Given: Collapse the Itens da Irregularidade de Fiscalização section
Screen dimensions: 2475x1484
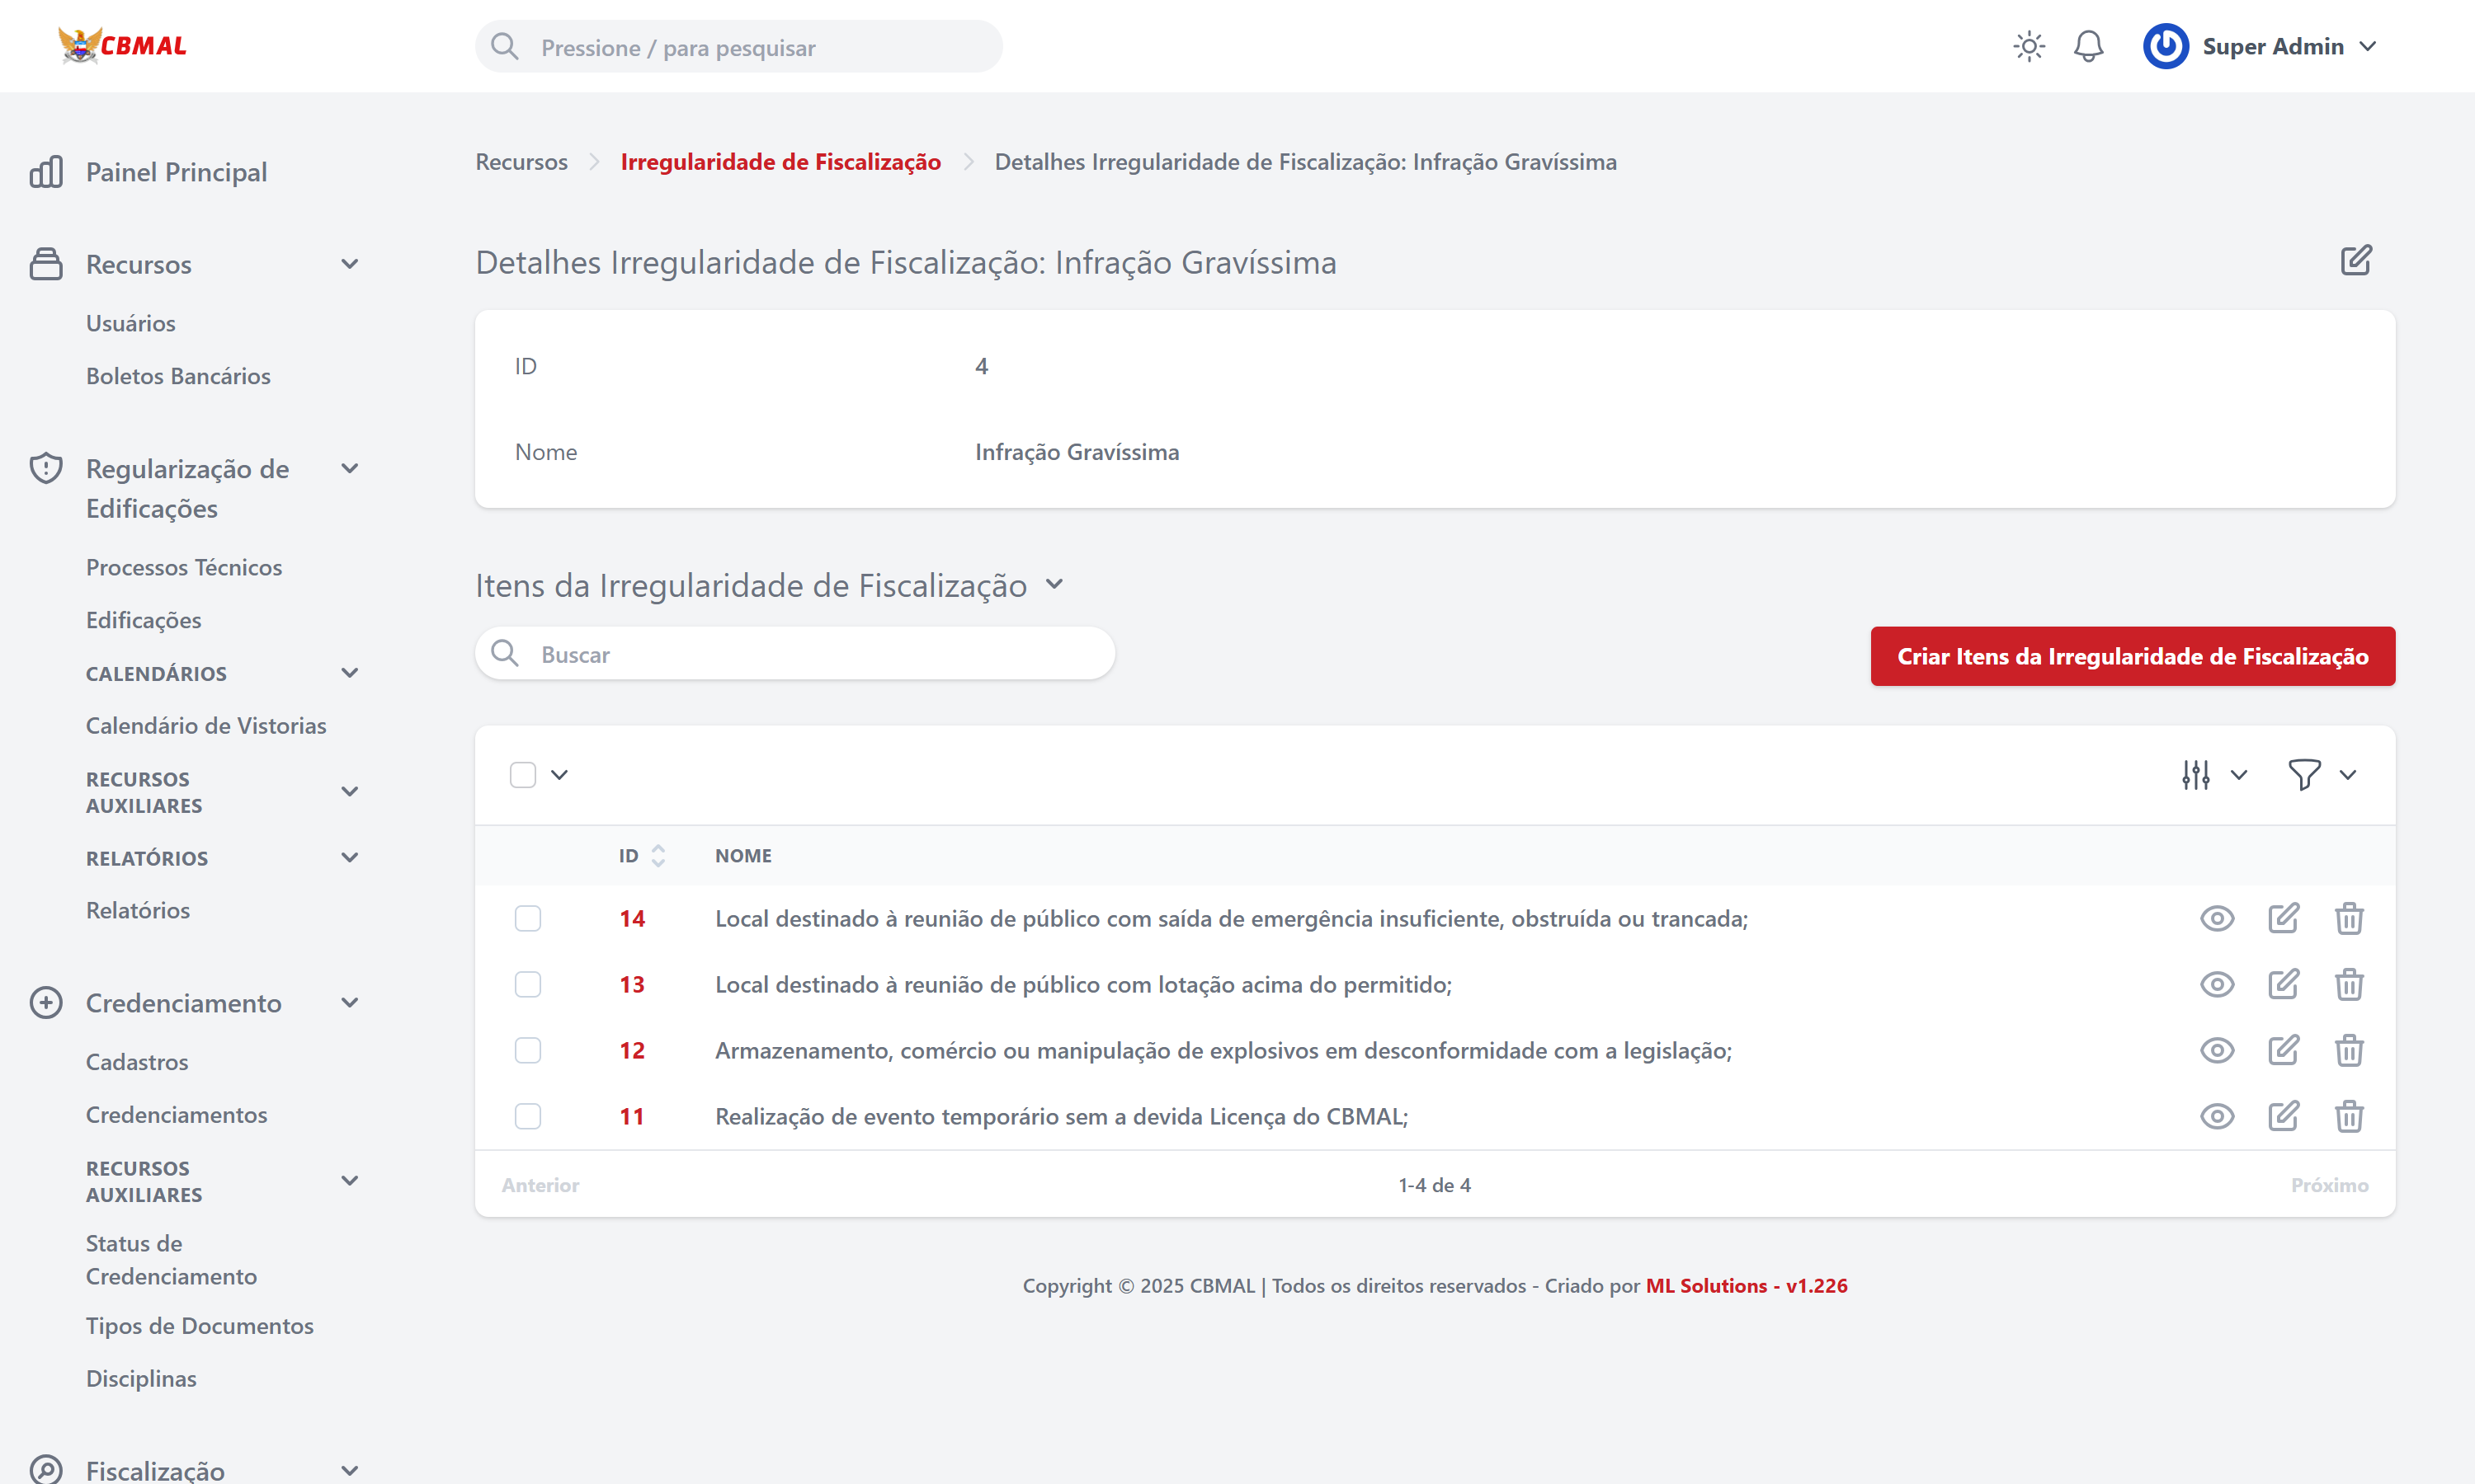Looking at the screenshot, I should (x=1054, y=585).
